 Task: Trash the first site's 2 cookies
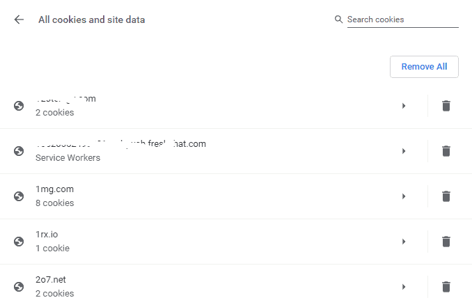point(446,106)
